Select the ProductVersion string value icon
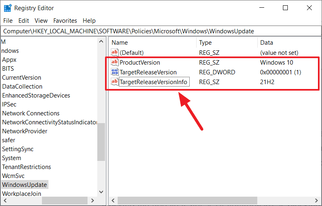Image resolution: width=322 pixels, height=206 pixels. pos(114,62)
